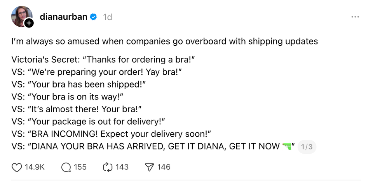The width and height of the screenshot is (373, 187).
Task: Click the "Victoria's Secret: Thanks for ordering" line
Action: 103,60
